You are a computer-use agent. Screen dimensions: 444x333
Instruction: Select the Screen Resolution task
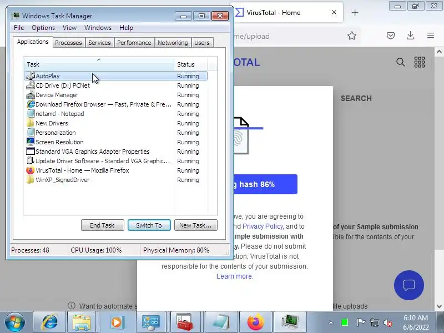tap(116, 142)
